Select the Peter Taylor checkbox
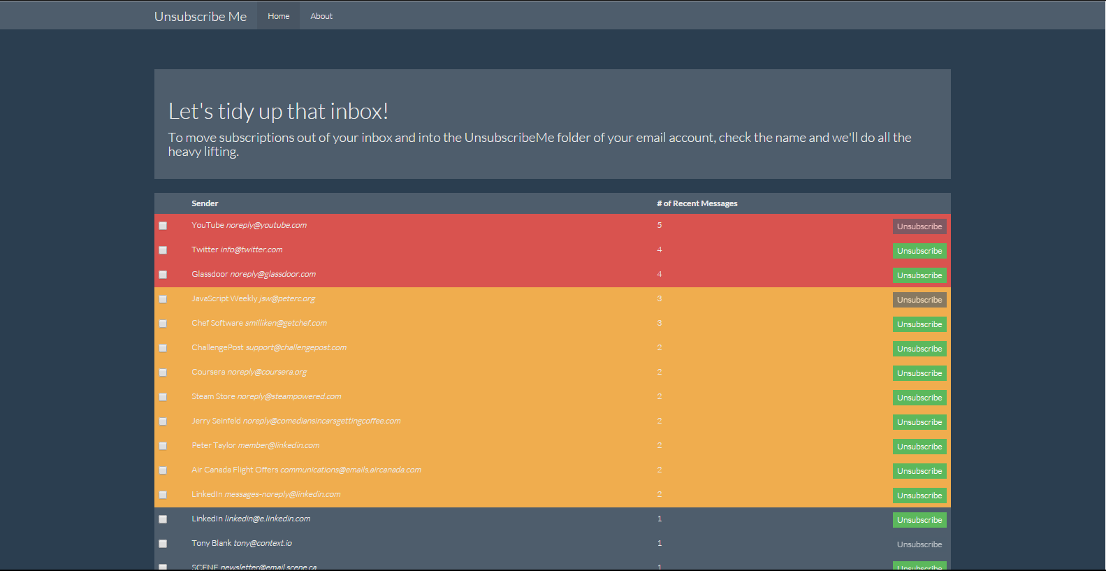 163,446
